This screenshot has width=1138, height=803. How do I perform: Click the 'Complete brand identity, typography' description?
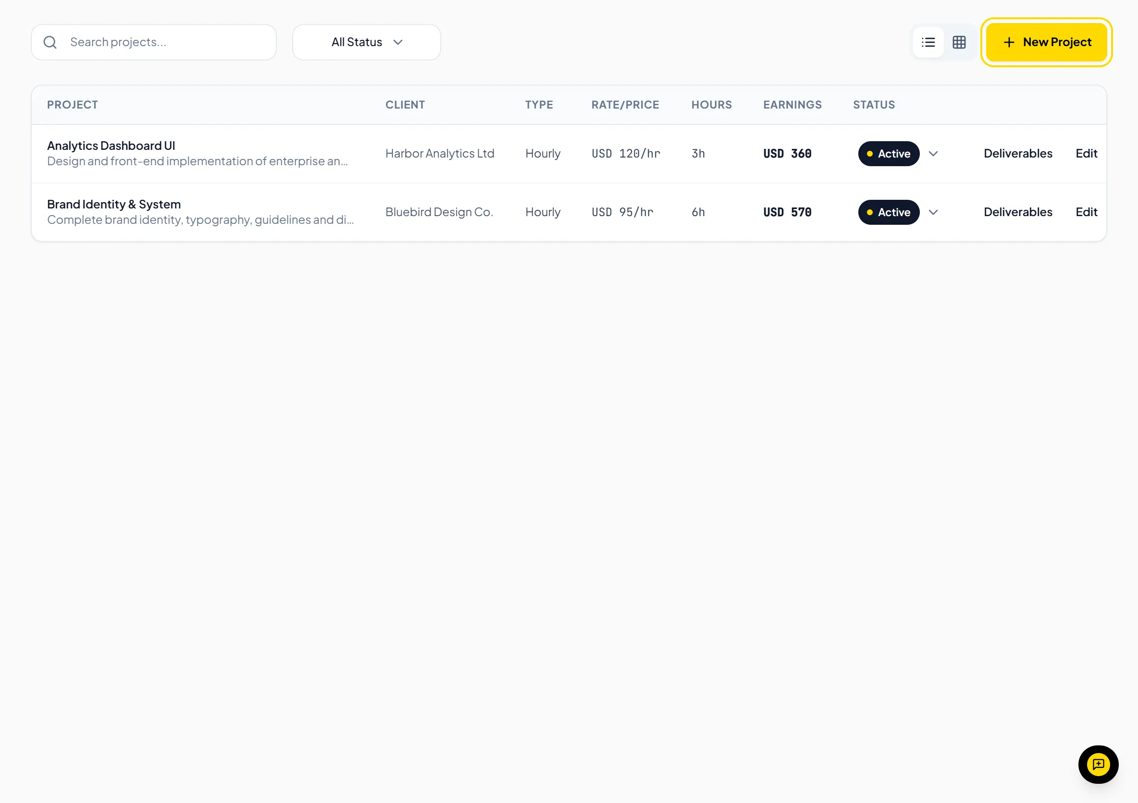[x=200, y=219]
